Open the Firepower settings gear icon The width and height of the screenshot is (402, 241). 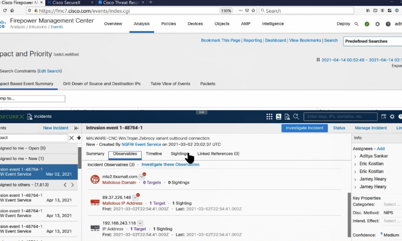tap(377, 24)
